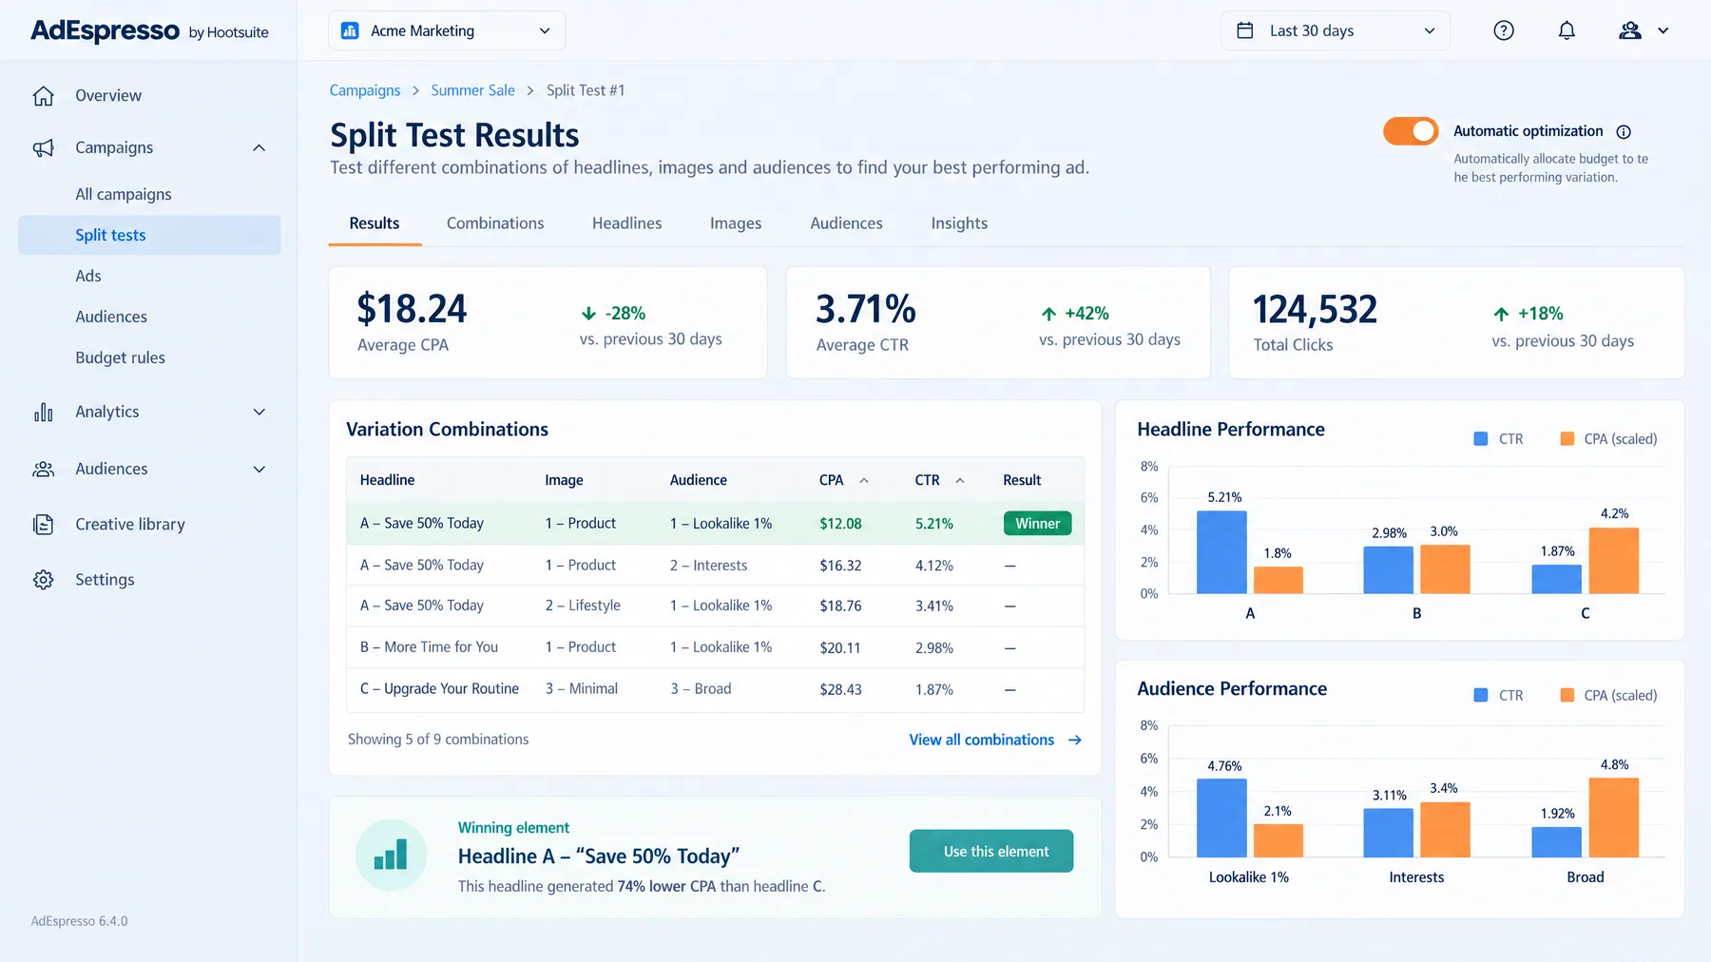Click the 4.2% orange bar for headline C
Screen dimensions: 1711x962
click(x=1614, y=561)
